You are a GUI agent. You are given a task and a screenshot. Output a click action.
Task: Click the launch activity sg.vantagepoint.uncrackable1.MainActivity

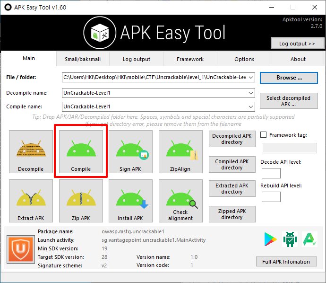pyautogui.click(x=154, y=240)
